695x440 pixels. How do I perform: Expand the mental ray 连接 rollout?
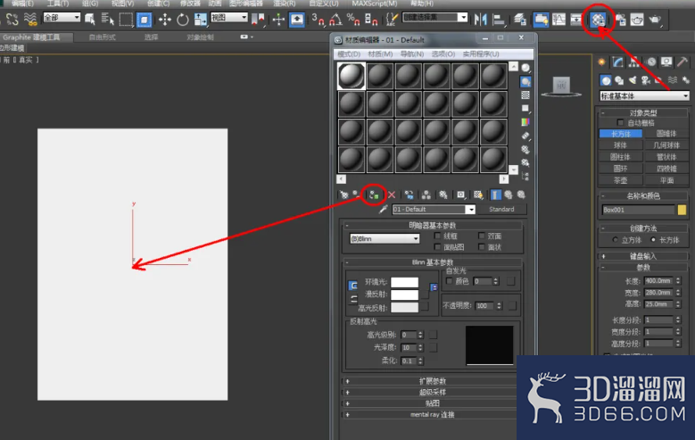pos(432,414)
